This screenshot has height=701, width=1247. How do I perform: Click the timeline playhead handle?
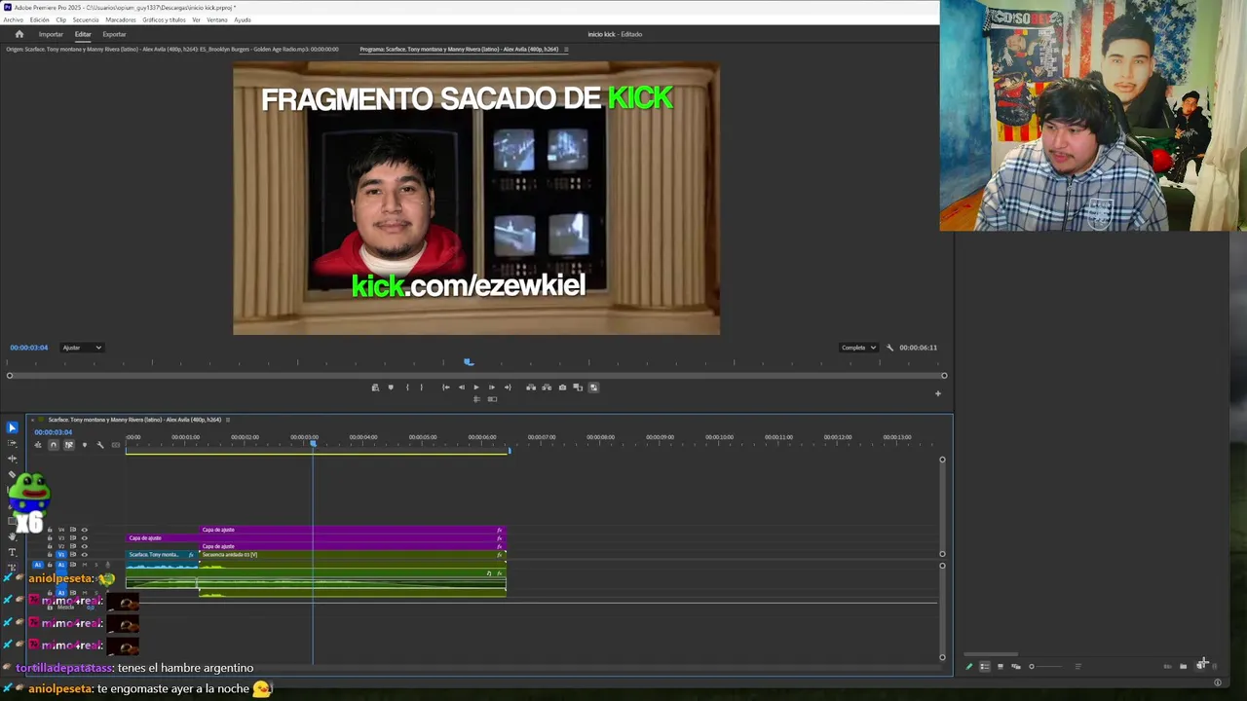313,444
